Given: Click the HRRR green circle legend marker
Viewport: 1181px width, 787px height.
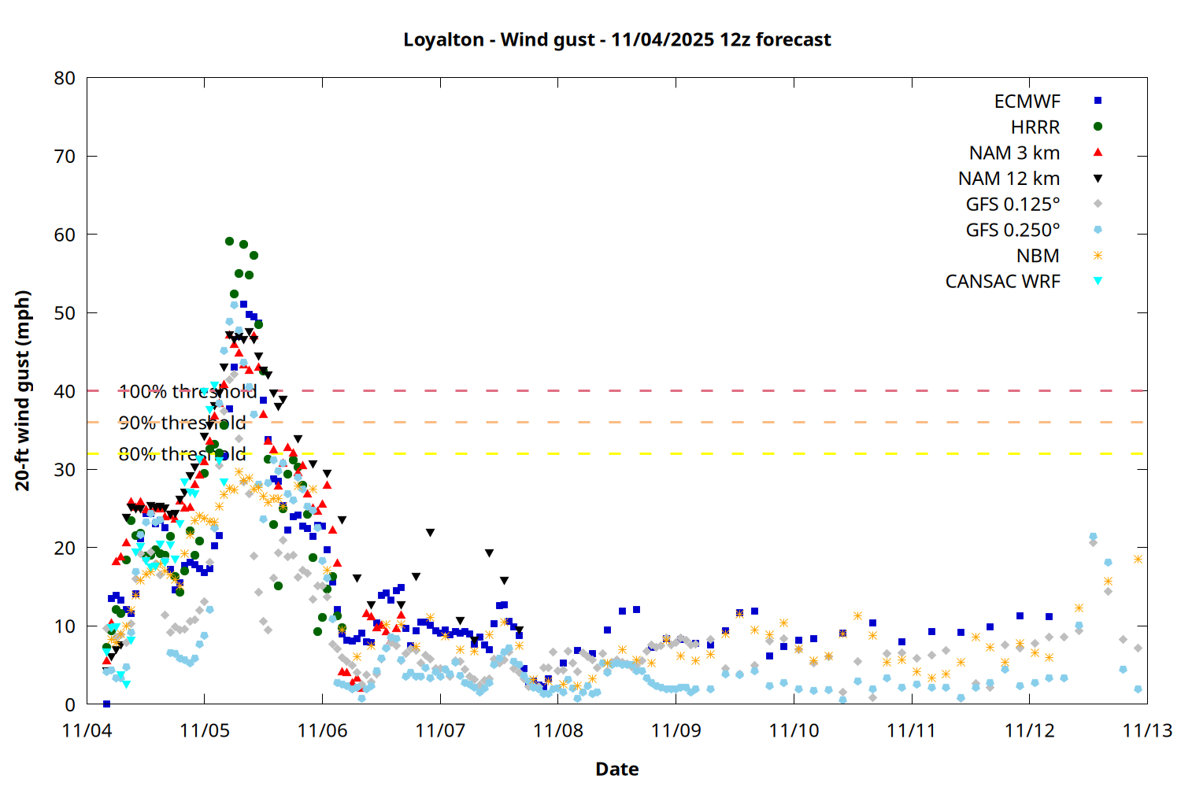Looking at the screenshot, I should [1098, 127].
